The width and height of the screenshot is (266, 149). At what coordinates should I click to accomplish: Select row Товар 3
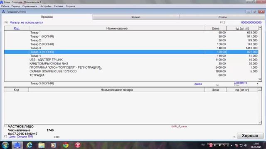pos(131,48)
